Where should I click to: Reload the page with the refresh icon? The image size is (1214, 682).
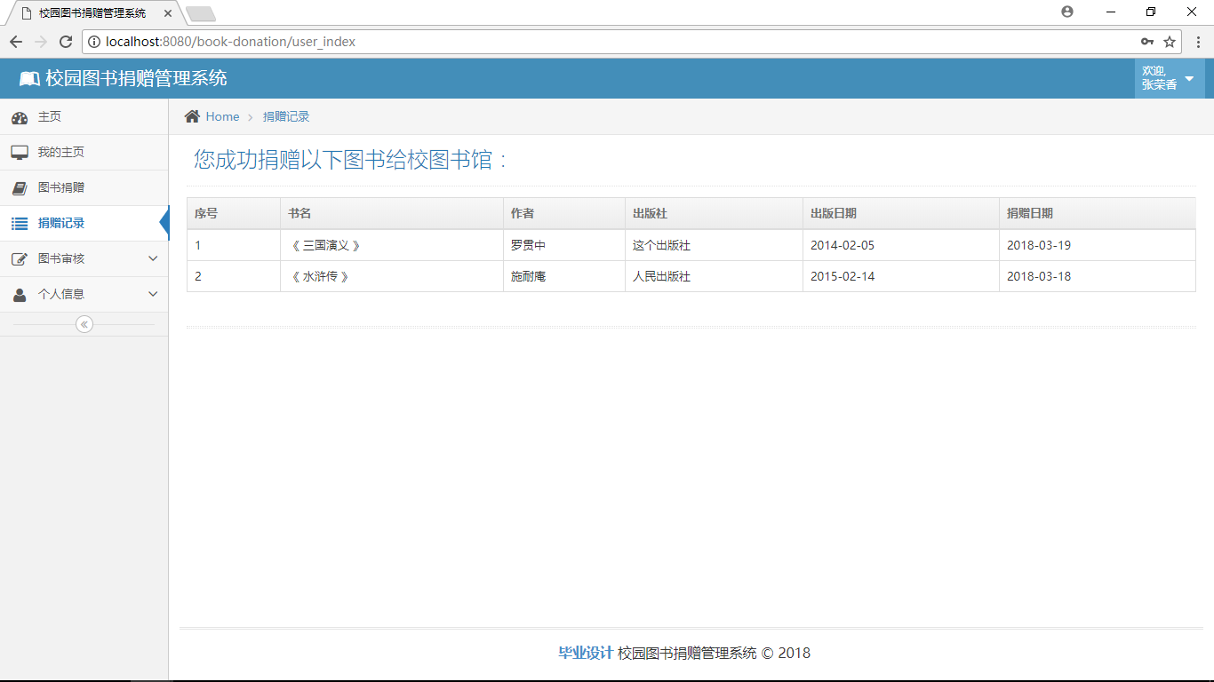click(x=66, y=42)
